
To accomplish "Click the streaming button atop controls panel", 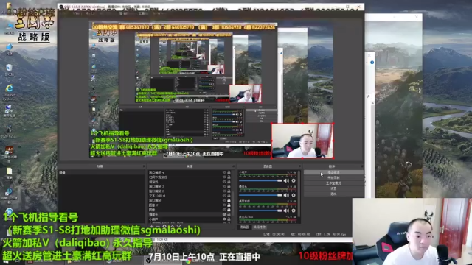I will (333, 172).
